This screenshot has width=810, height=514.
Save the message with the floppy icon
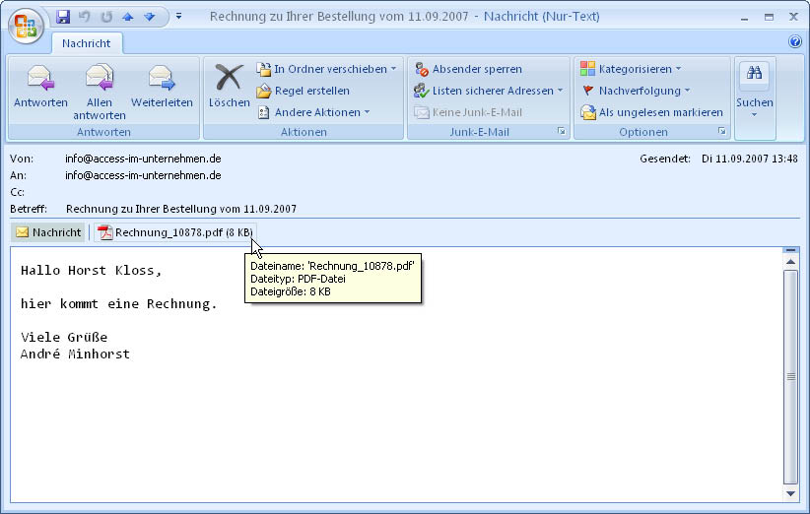coord(63,17)
